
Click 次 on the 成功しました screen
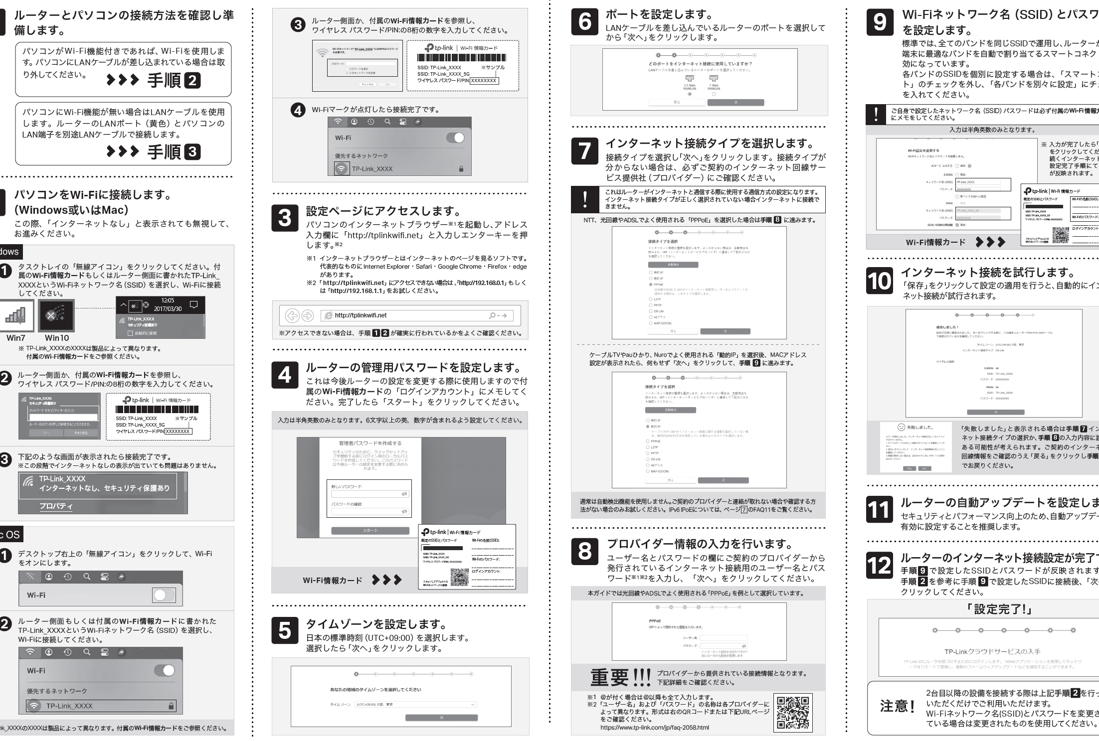coord(996,413)
